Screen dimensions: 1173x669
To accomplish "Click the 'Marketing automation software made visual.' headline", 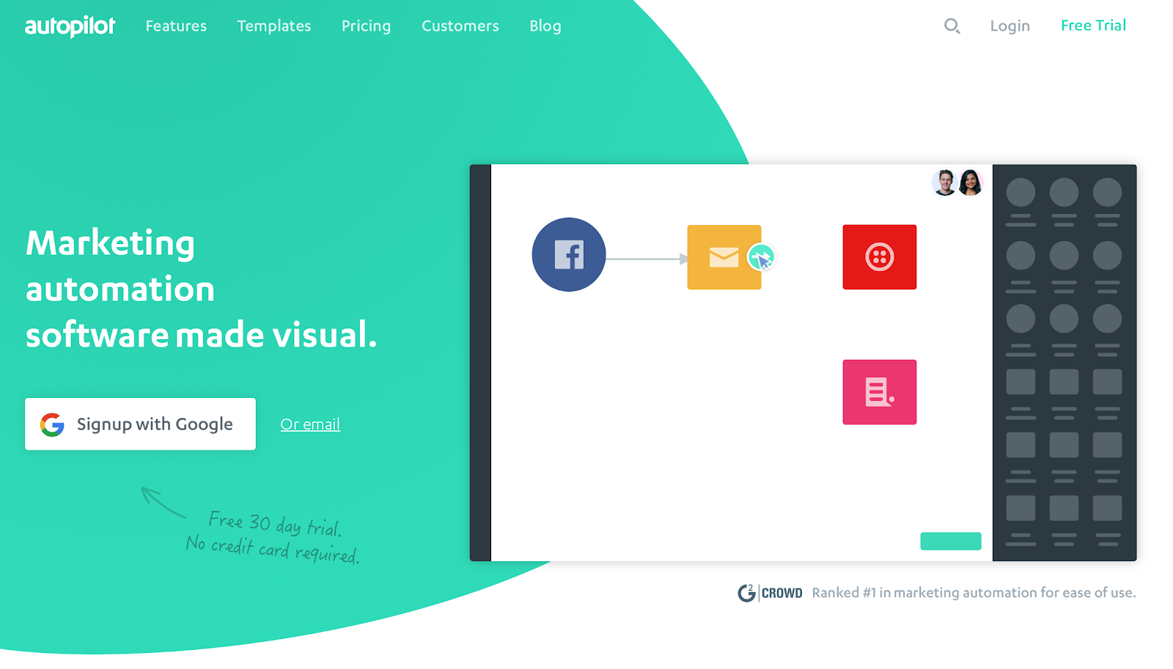I will point(202,289).
